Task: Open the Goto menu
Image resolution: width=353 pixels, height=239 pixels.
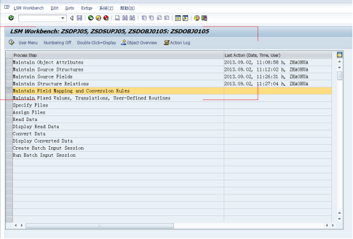Action: [69, 8]
